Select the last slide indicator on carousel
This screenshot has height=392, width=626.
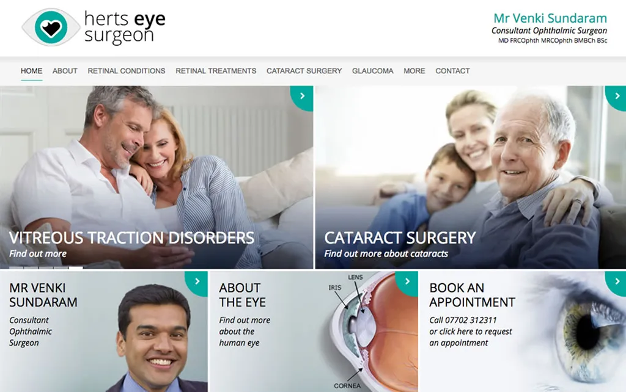tap(76, 268)
